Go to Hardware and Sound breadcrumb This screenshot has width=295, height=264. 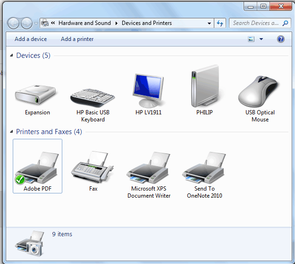tap(84, 23)
